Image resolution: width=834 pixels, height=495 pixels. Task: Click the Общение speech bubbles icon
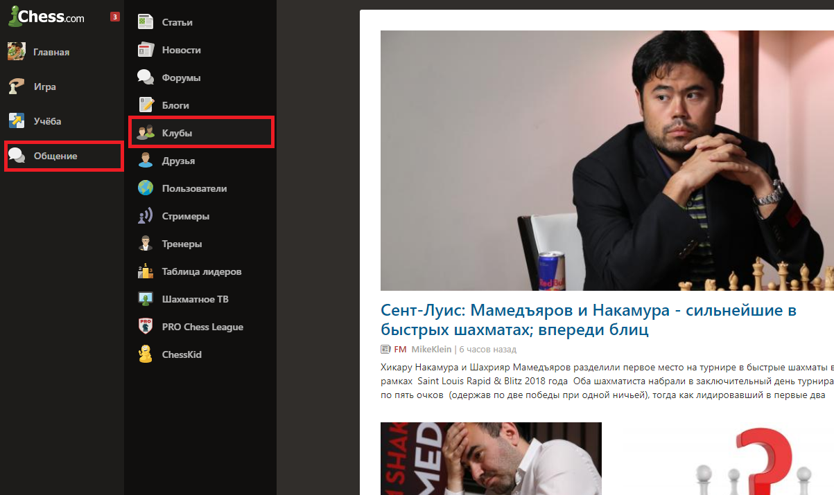17,156
